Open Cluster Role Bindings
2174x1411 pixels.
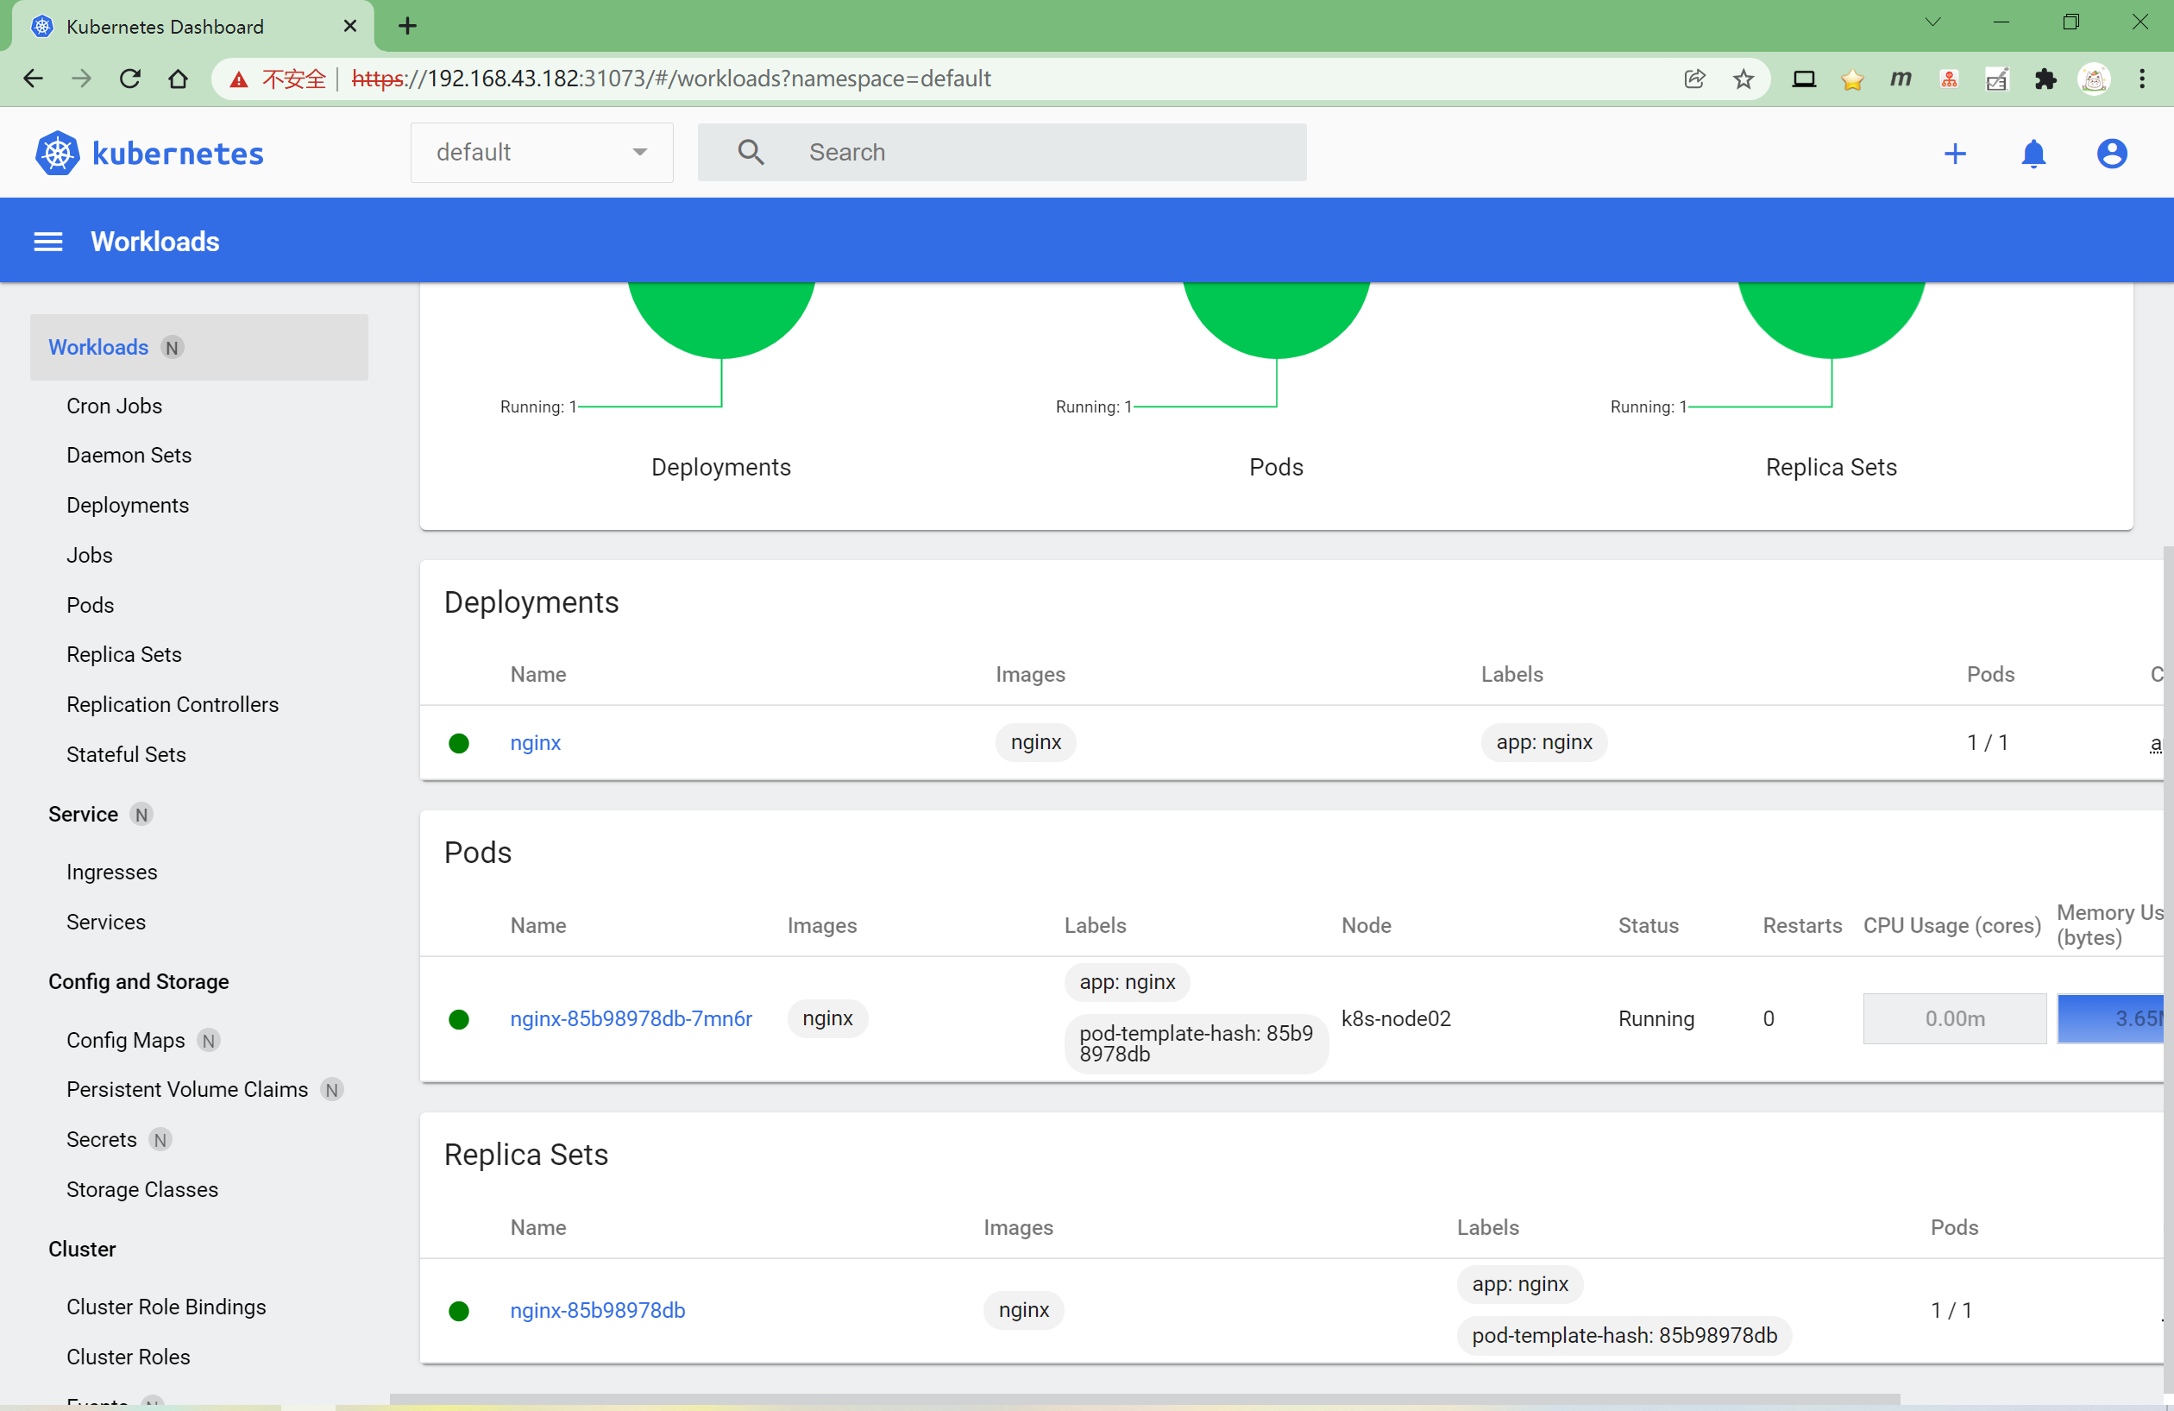pos(167,1307)
